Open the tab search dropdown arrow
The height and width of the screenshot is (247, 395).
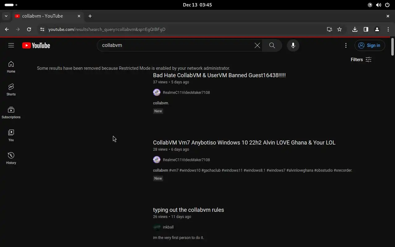click(6, 16)
